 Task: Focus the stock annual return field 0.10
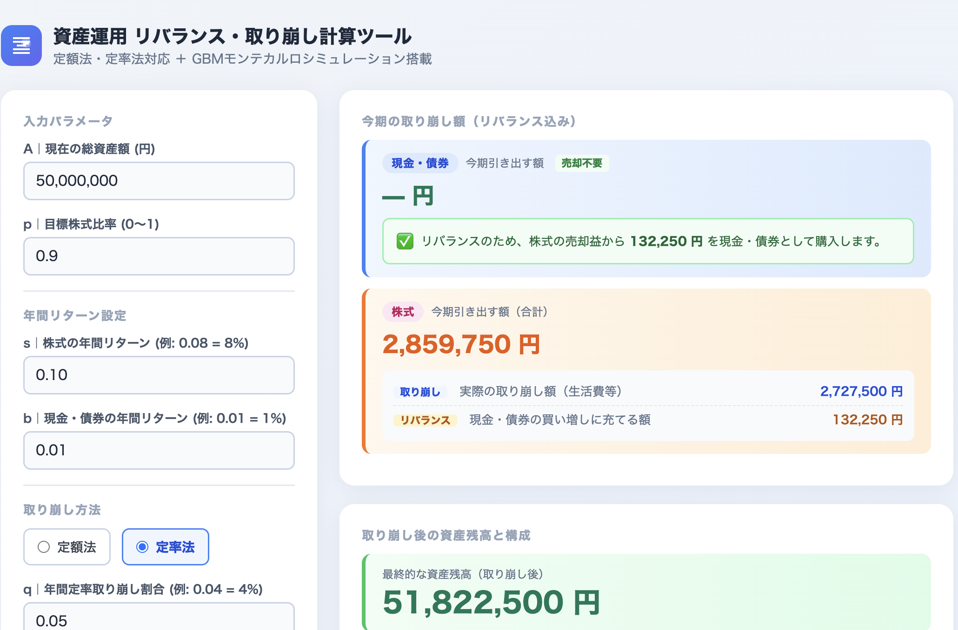159,375
